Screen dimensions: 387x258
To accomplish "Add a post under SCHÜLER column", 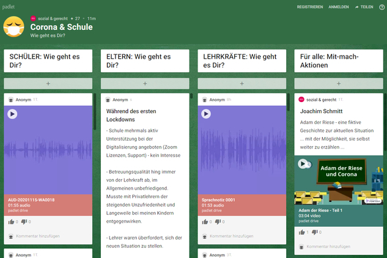I will (48, 83).
